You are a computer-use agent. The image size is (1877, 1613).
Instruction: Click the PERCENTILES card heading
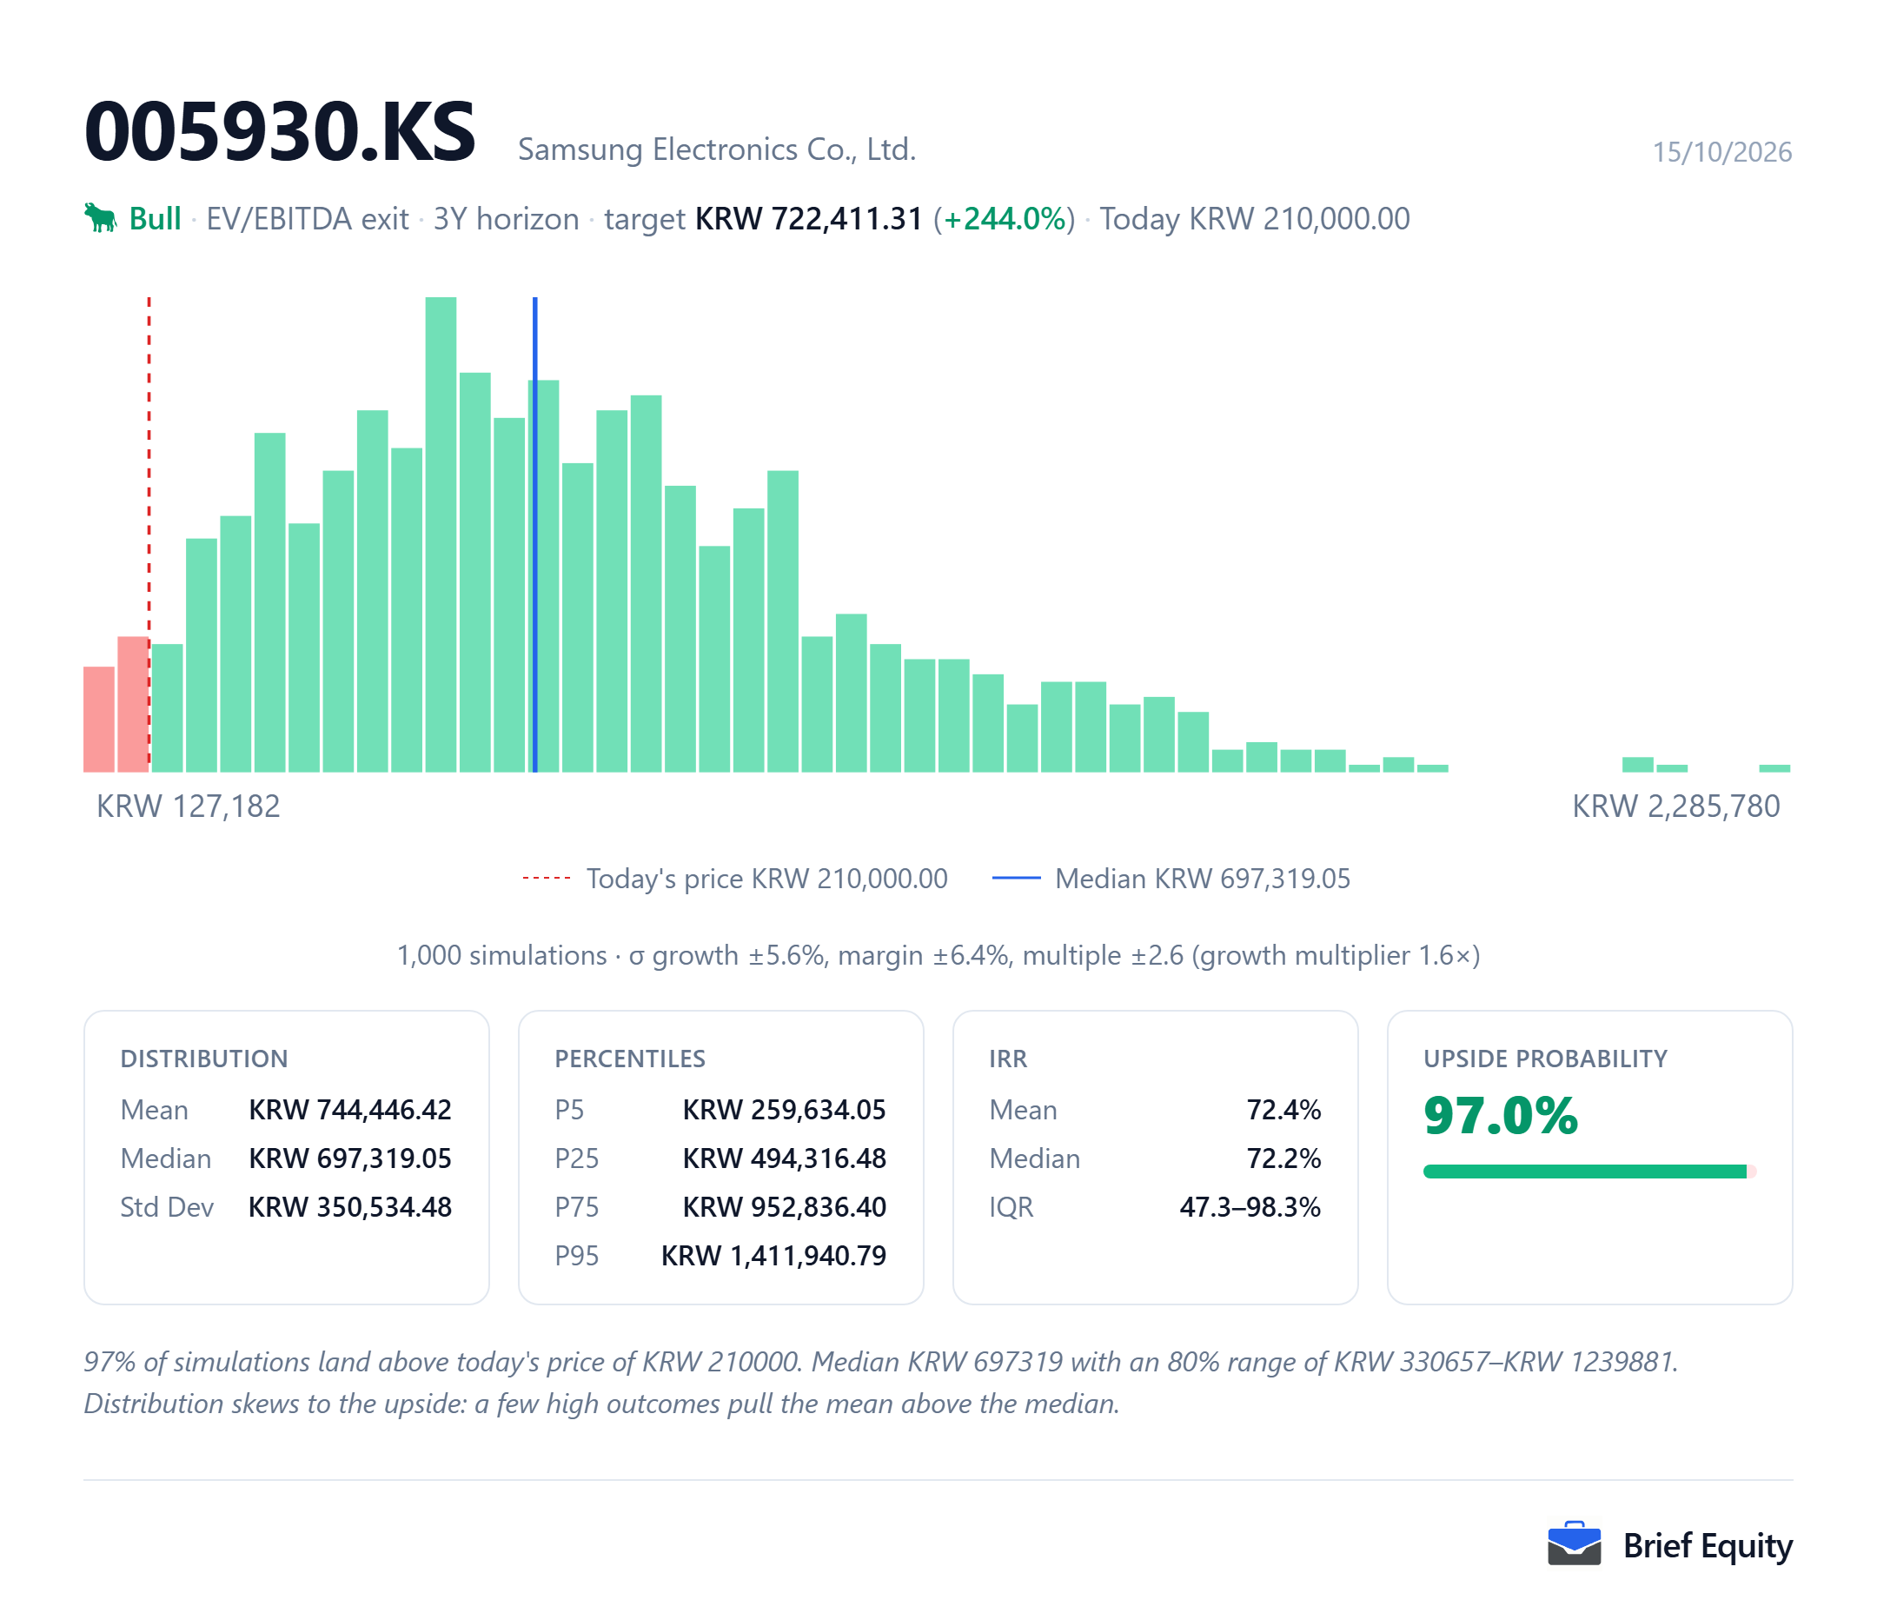630,1059
